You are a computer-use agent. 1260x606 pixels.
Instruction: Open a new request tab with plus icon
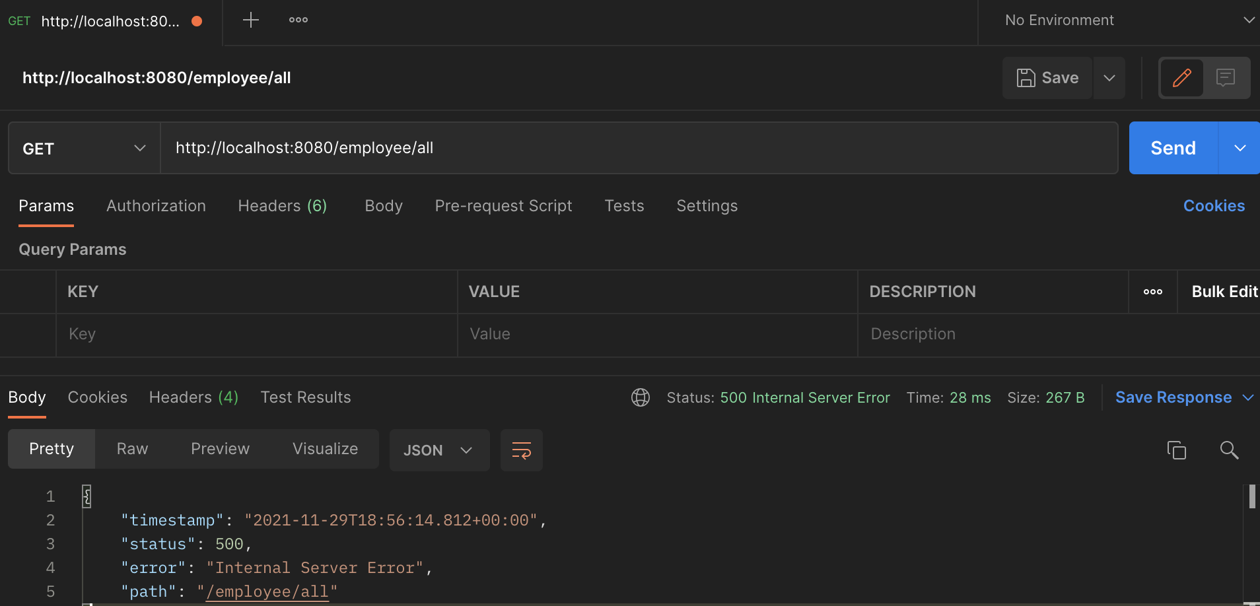coord(250,20)
